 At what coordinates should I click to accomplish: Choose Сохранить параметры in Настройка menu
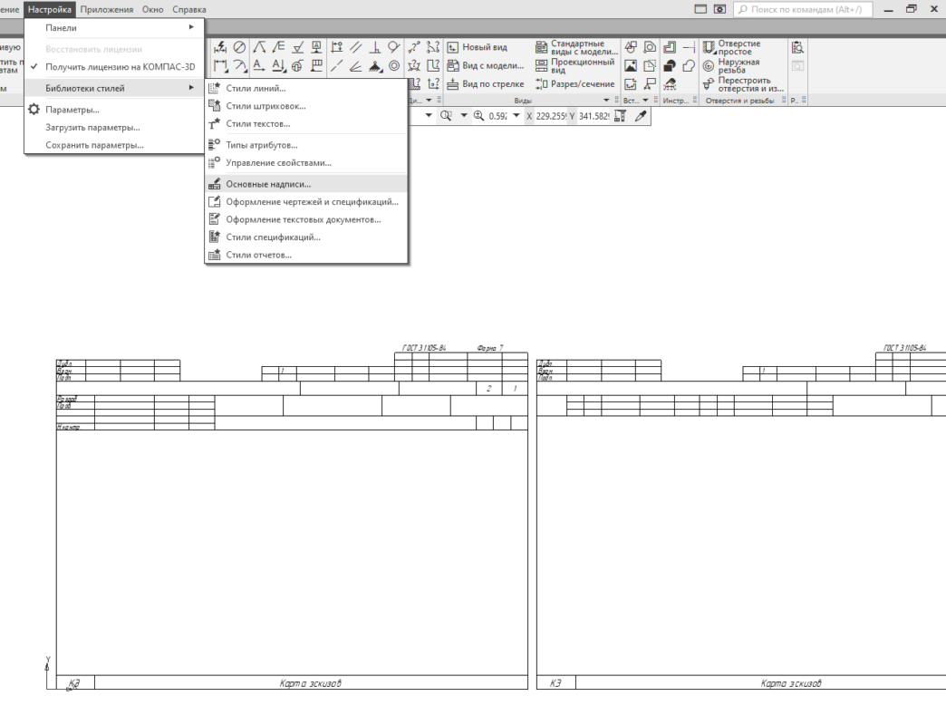pyautogui.click(x=95, y=145)
